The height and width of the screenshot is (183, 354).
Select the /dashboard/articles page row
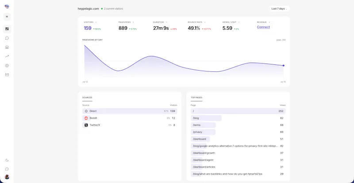coord(238,167)
